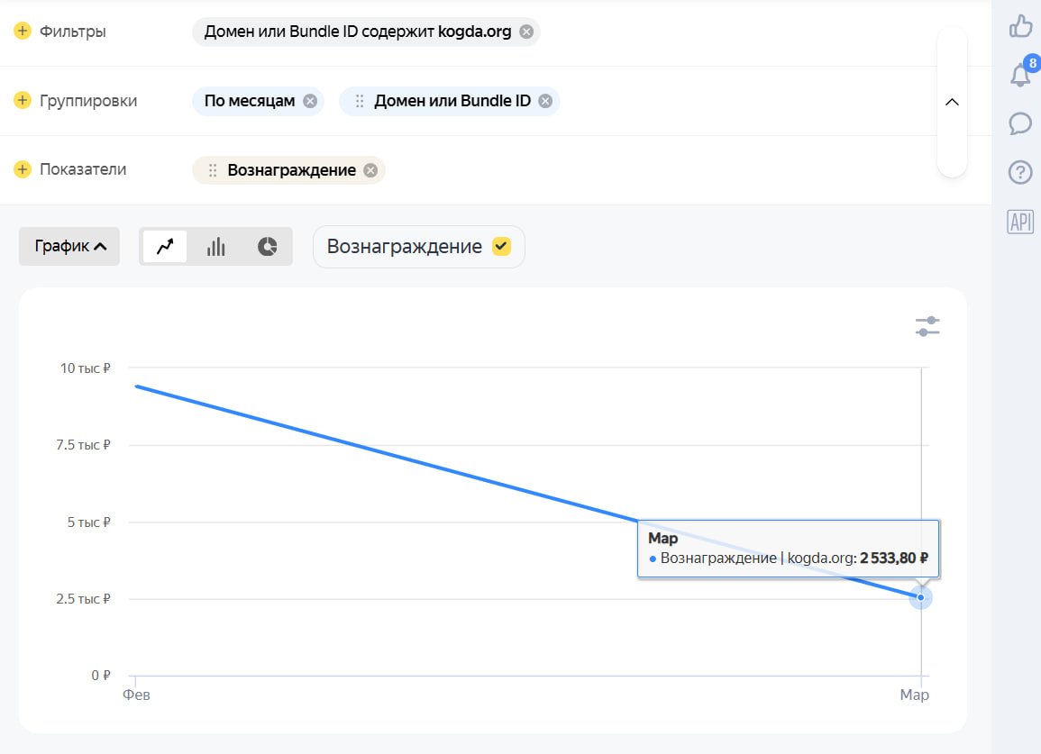Viewport: 1041px width, 754px height.
Task: Open notifications bell with 8 badge
Action: click(x=1020, y=75)
